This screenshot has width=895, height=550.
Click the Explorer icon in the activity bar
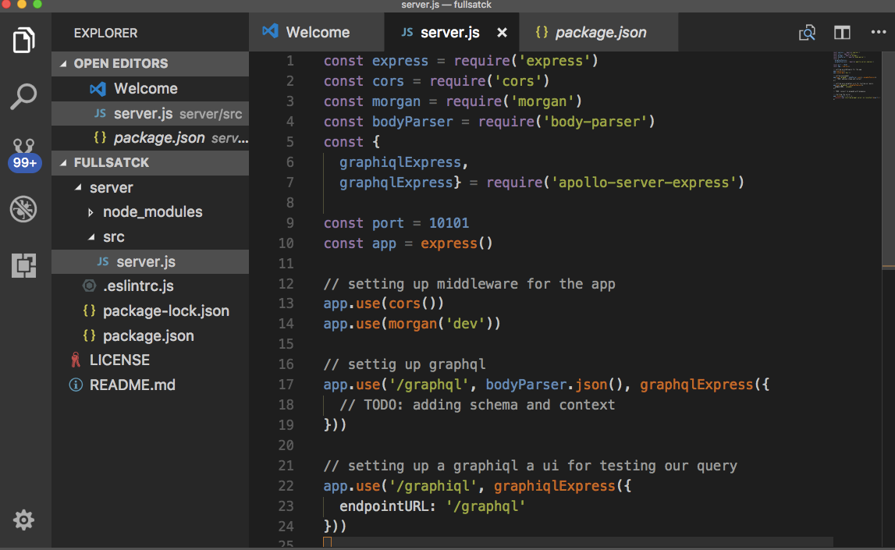[23, 37]
